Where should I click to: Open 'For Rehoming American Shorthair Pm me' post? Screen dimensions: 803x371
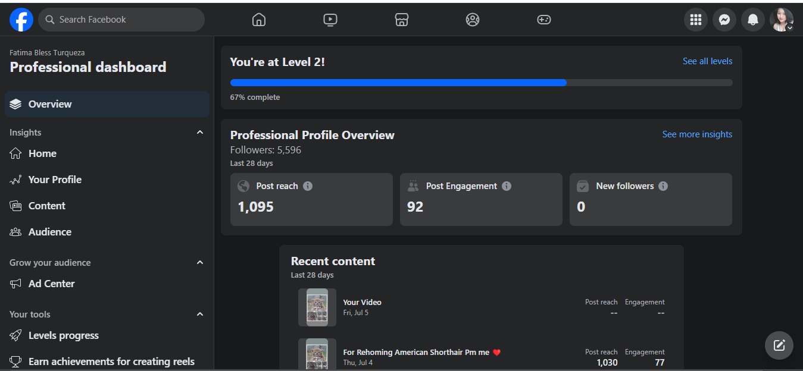[422, 352]
